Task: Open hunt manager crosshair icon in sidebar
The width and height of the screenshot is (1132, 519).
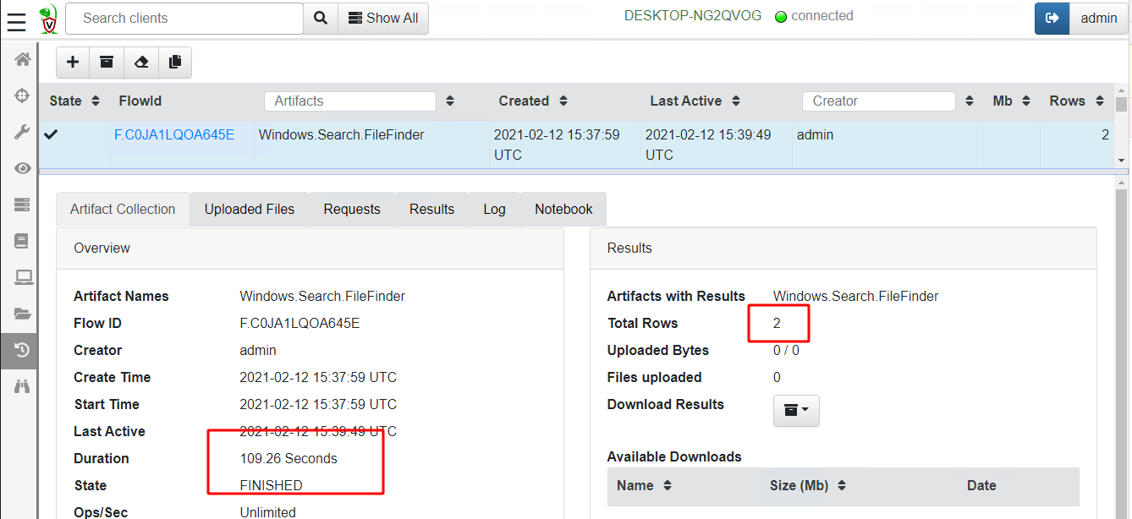Action: [22, 96]
